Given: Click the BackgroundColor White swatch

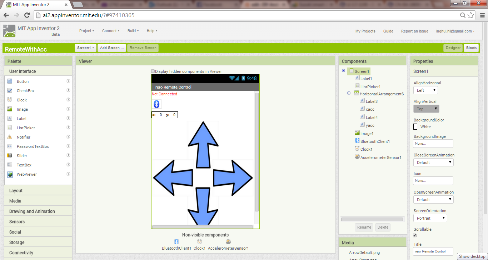Looking at the screenshot, I should [415, 127].
